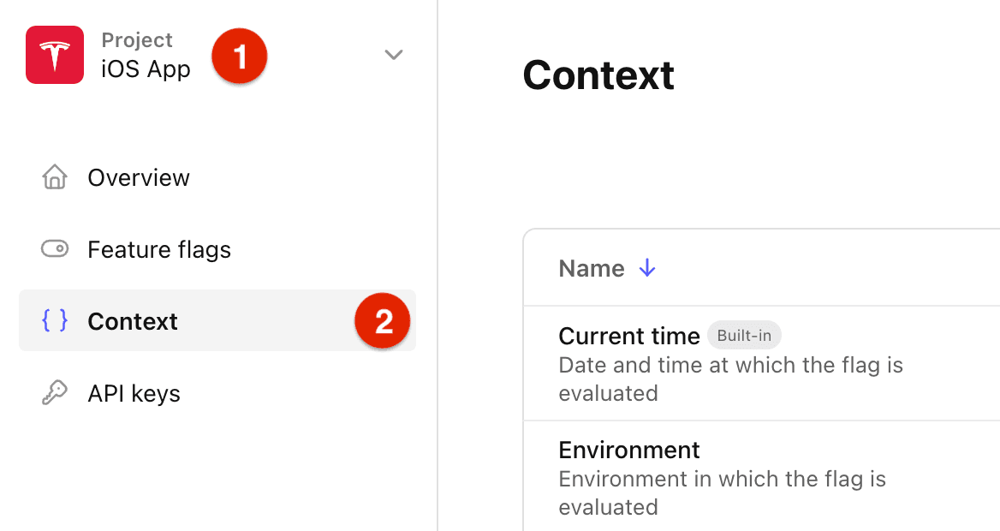Open the Environment context row
Screen dimensions: 1000x531
click(629, 450)
